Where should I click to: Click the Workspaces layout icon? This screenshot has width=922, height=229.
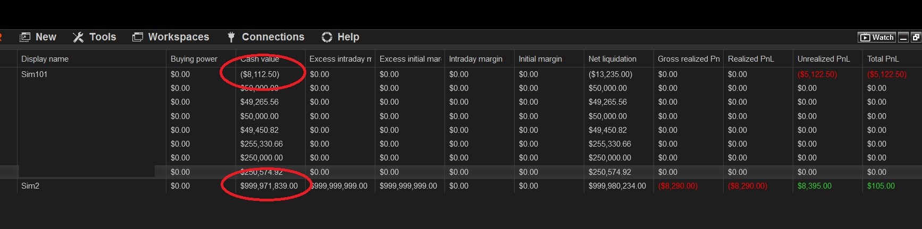tap(138, 37)
